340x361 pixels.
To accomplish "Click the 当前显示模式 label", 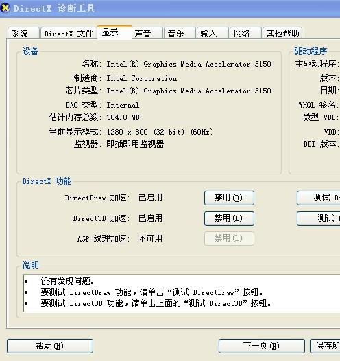I will [x=75, y=132].
